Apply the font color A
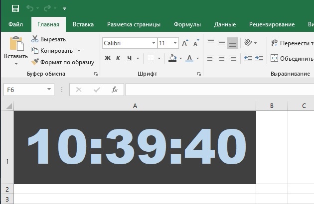Viewport: 314px width, 204px height. (x=189, y=58)
